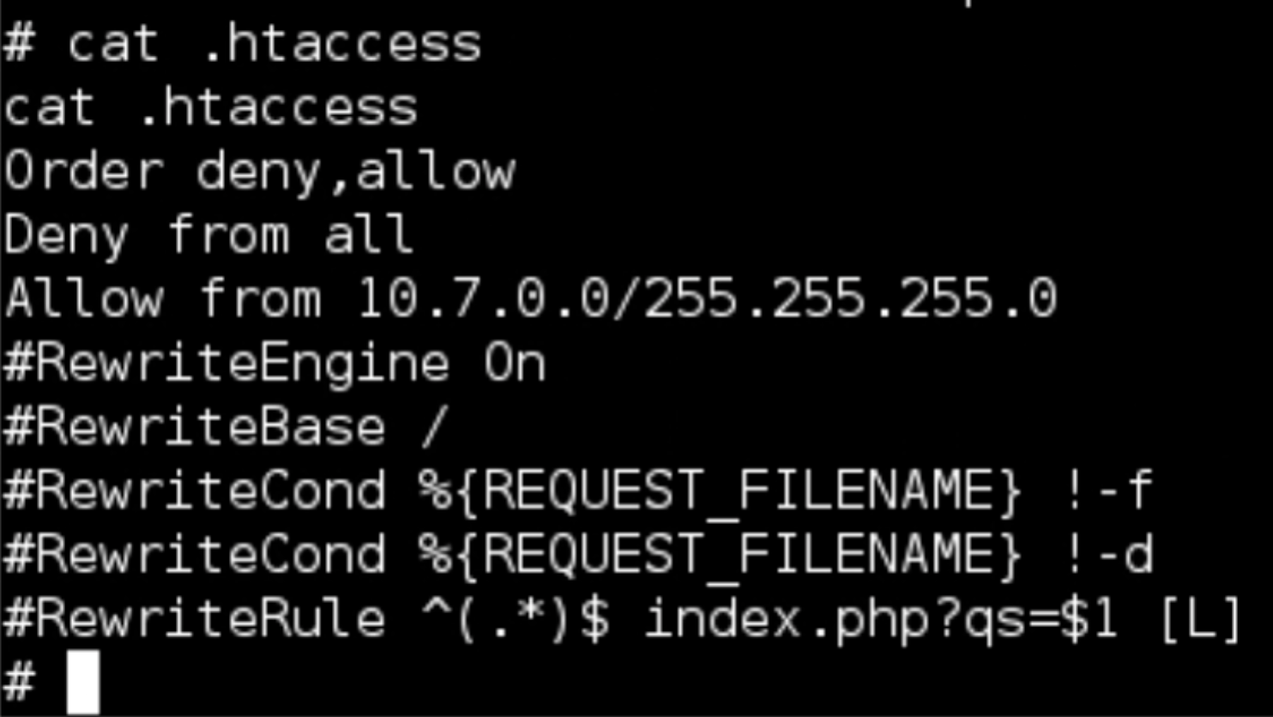Click the '[L]' flag at line end
The height and width of the screenshot is (717, 1273).
click(1201, 618)
